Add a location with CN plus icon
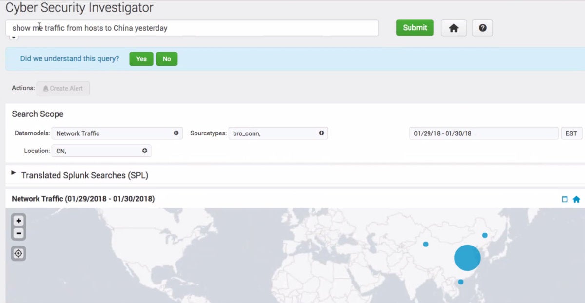585x303 pixels. click(145, 151)
